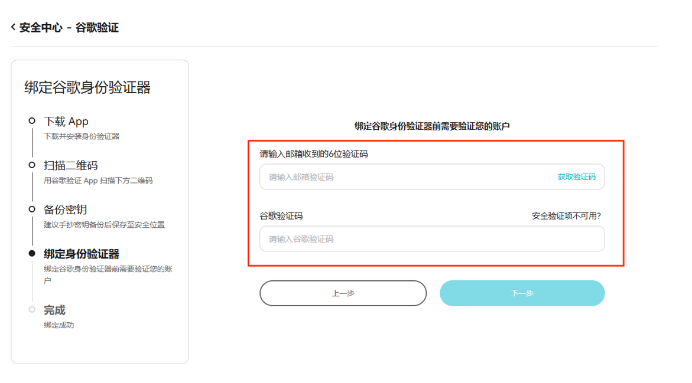This screenshot has width=692, height=383.
Task: Click the 上一步 button
Action: 343,293
